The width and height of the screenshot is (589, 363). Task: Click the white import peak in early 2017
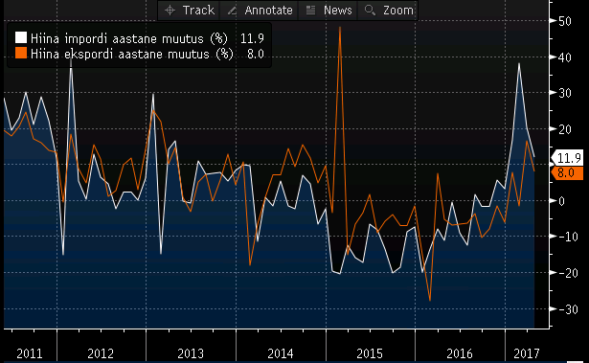(x=519, y=63)
